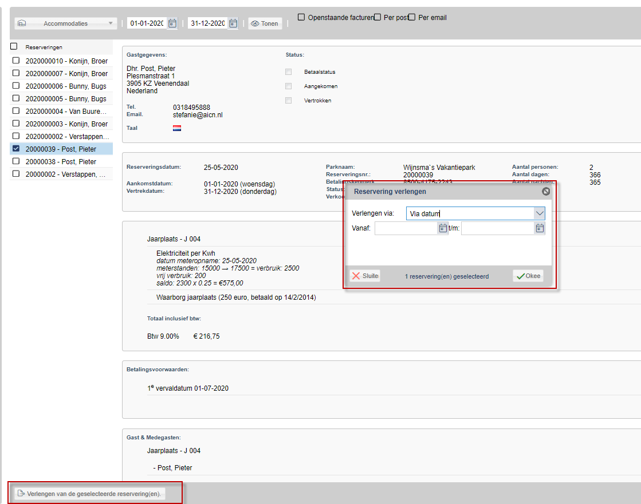Viewport: 641px width, 504px height.
Task: Click guest name - Post, Pieter
Action: (x=172, y=468)
